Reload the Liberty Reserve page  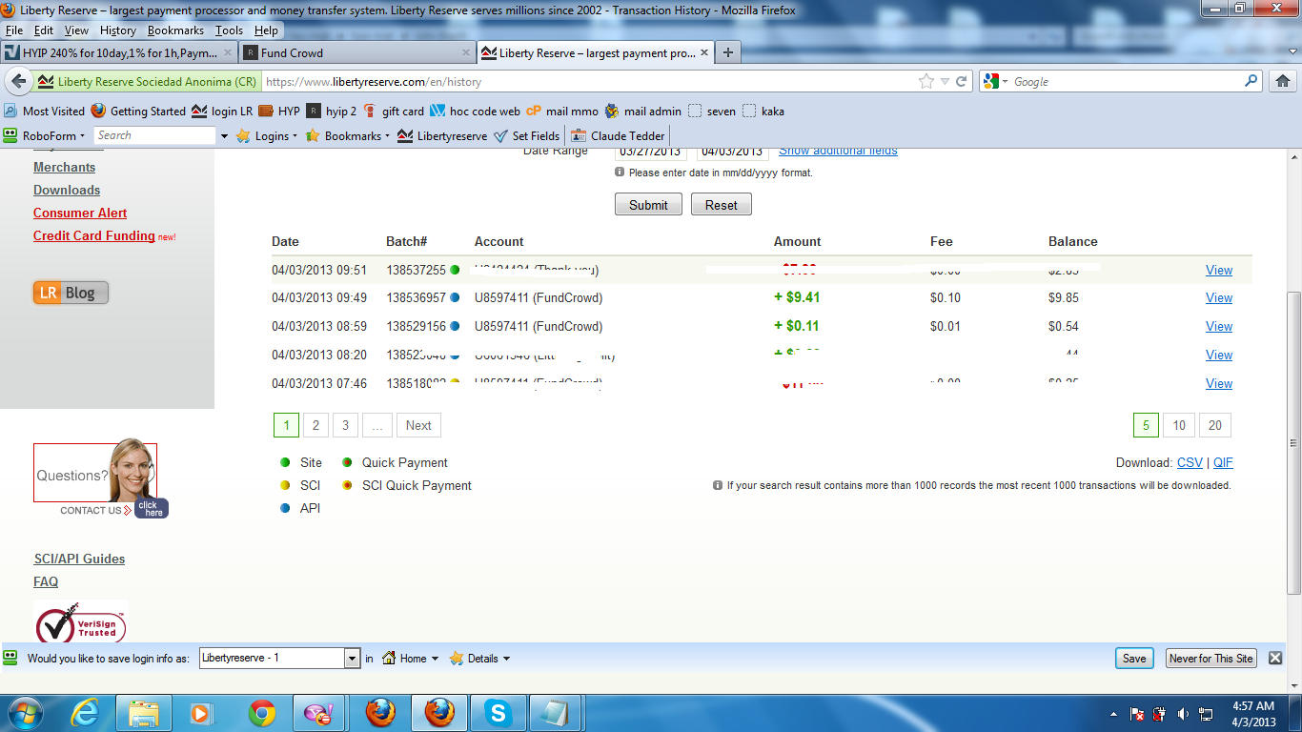pyautogui.click(x=961, y=82)
